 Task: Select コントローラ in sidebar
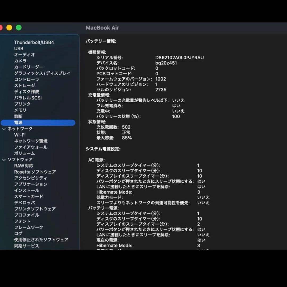tap(27, 79)
